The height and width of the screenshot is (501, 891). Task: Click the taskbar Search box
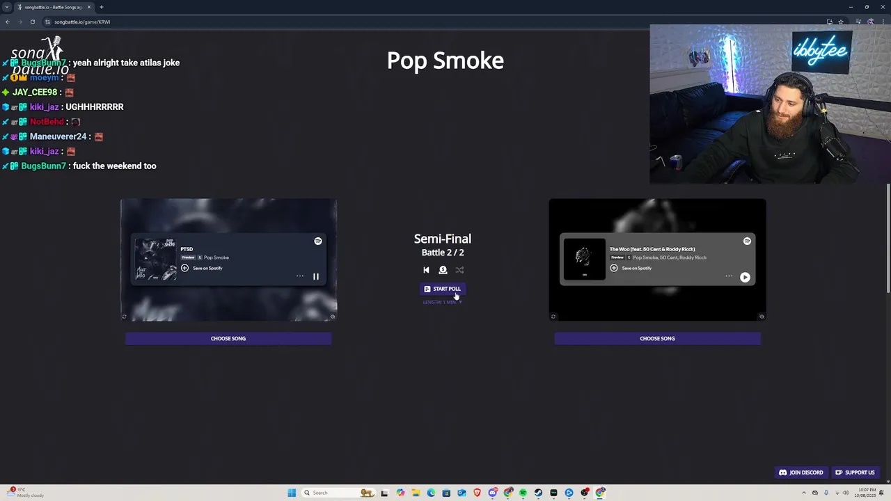[338, 493]
